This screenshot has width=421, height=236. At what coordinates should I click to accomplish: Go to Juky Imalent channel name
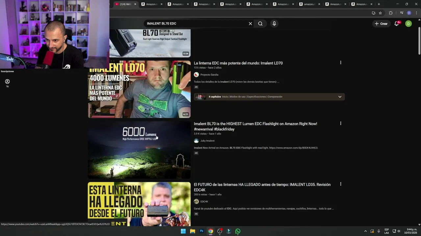pos(207,141)
